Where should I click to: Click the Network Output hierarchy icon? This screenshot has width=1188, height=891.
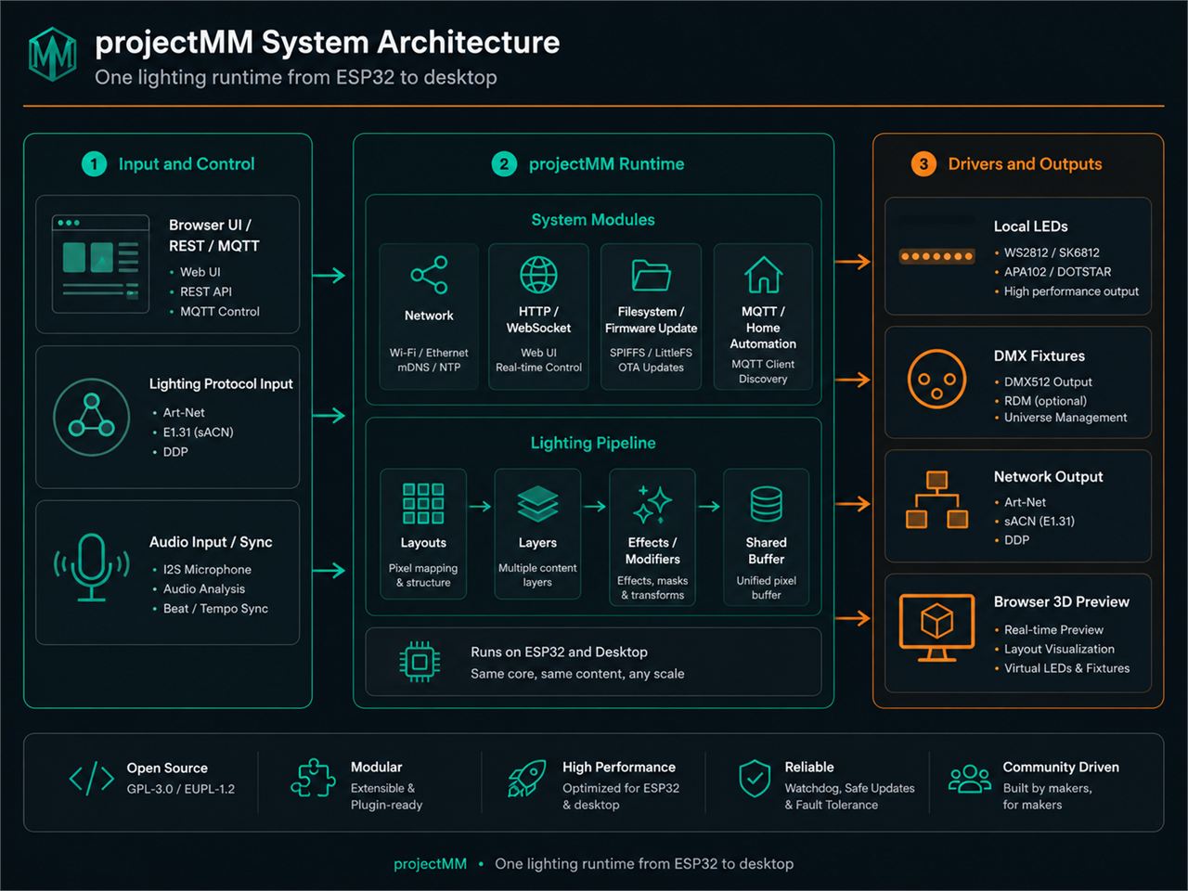point(936,499)
